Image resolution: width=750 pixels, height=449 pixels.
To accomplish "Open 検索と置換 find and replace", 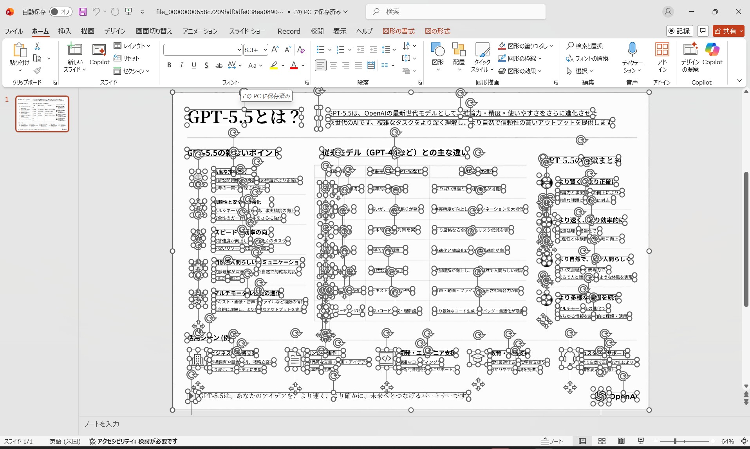I will coord(585,46).
